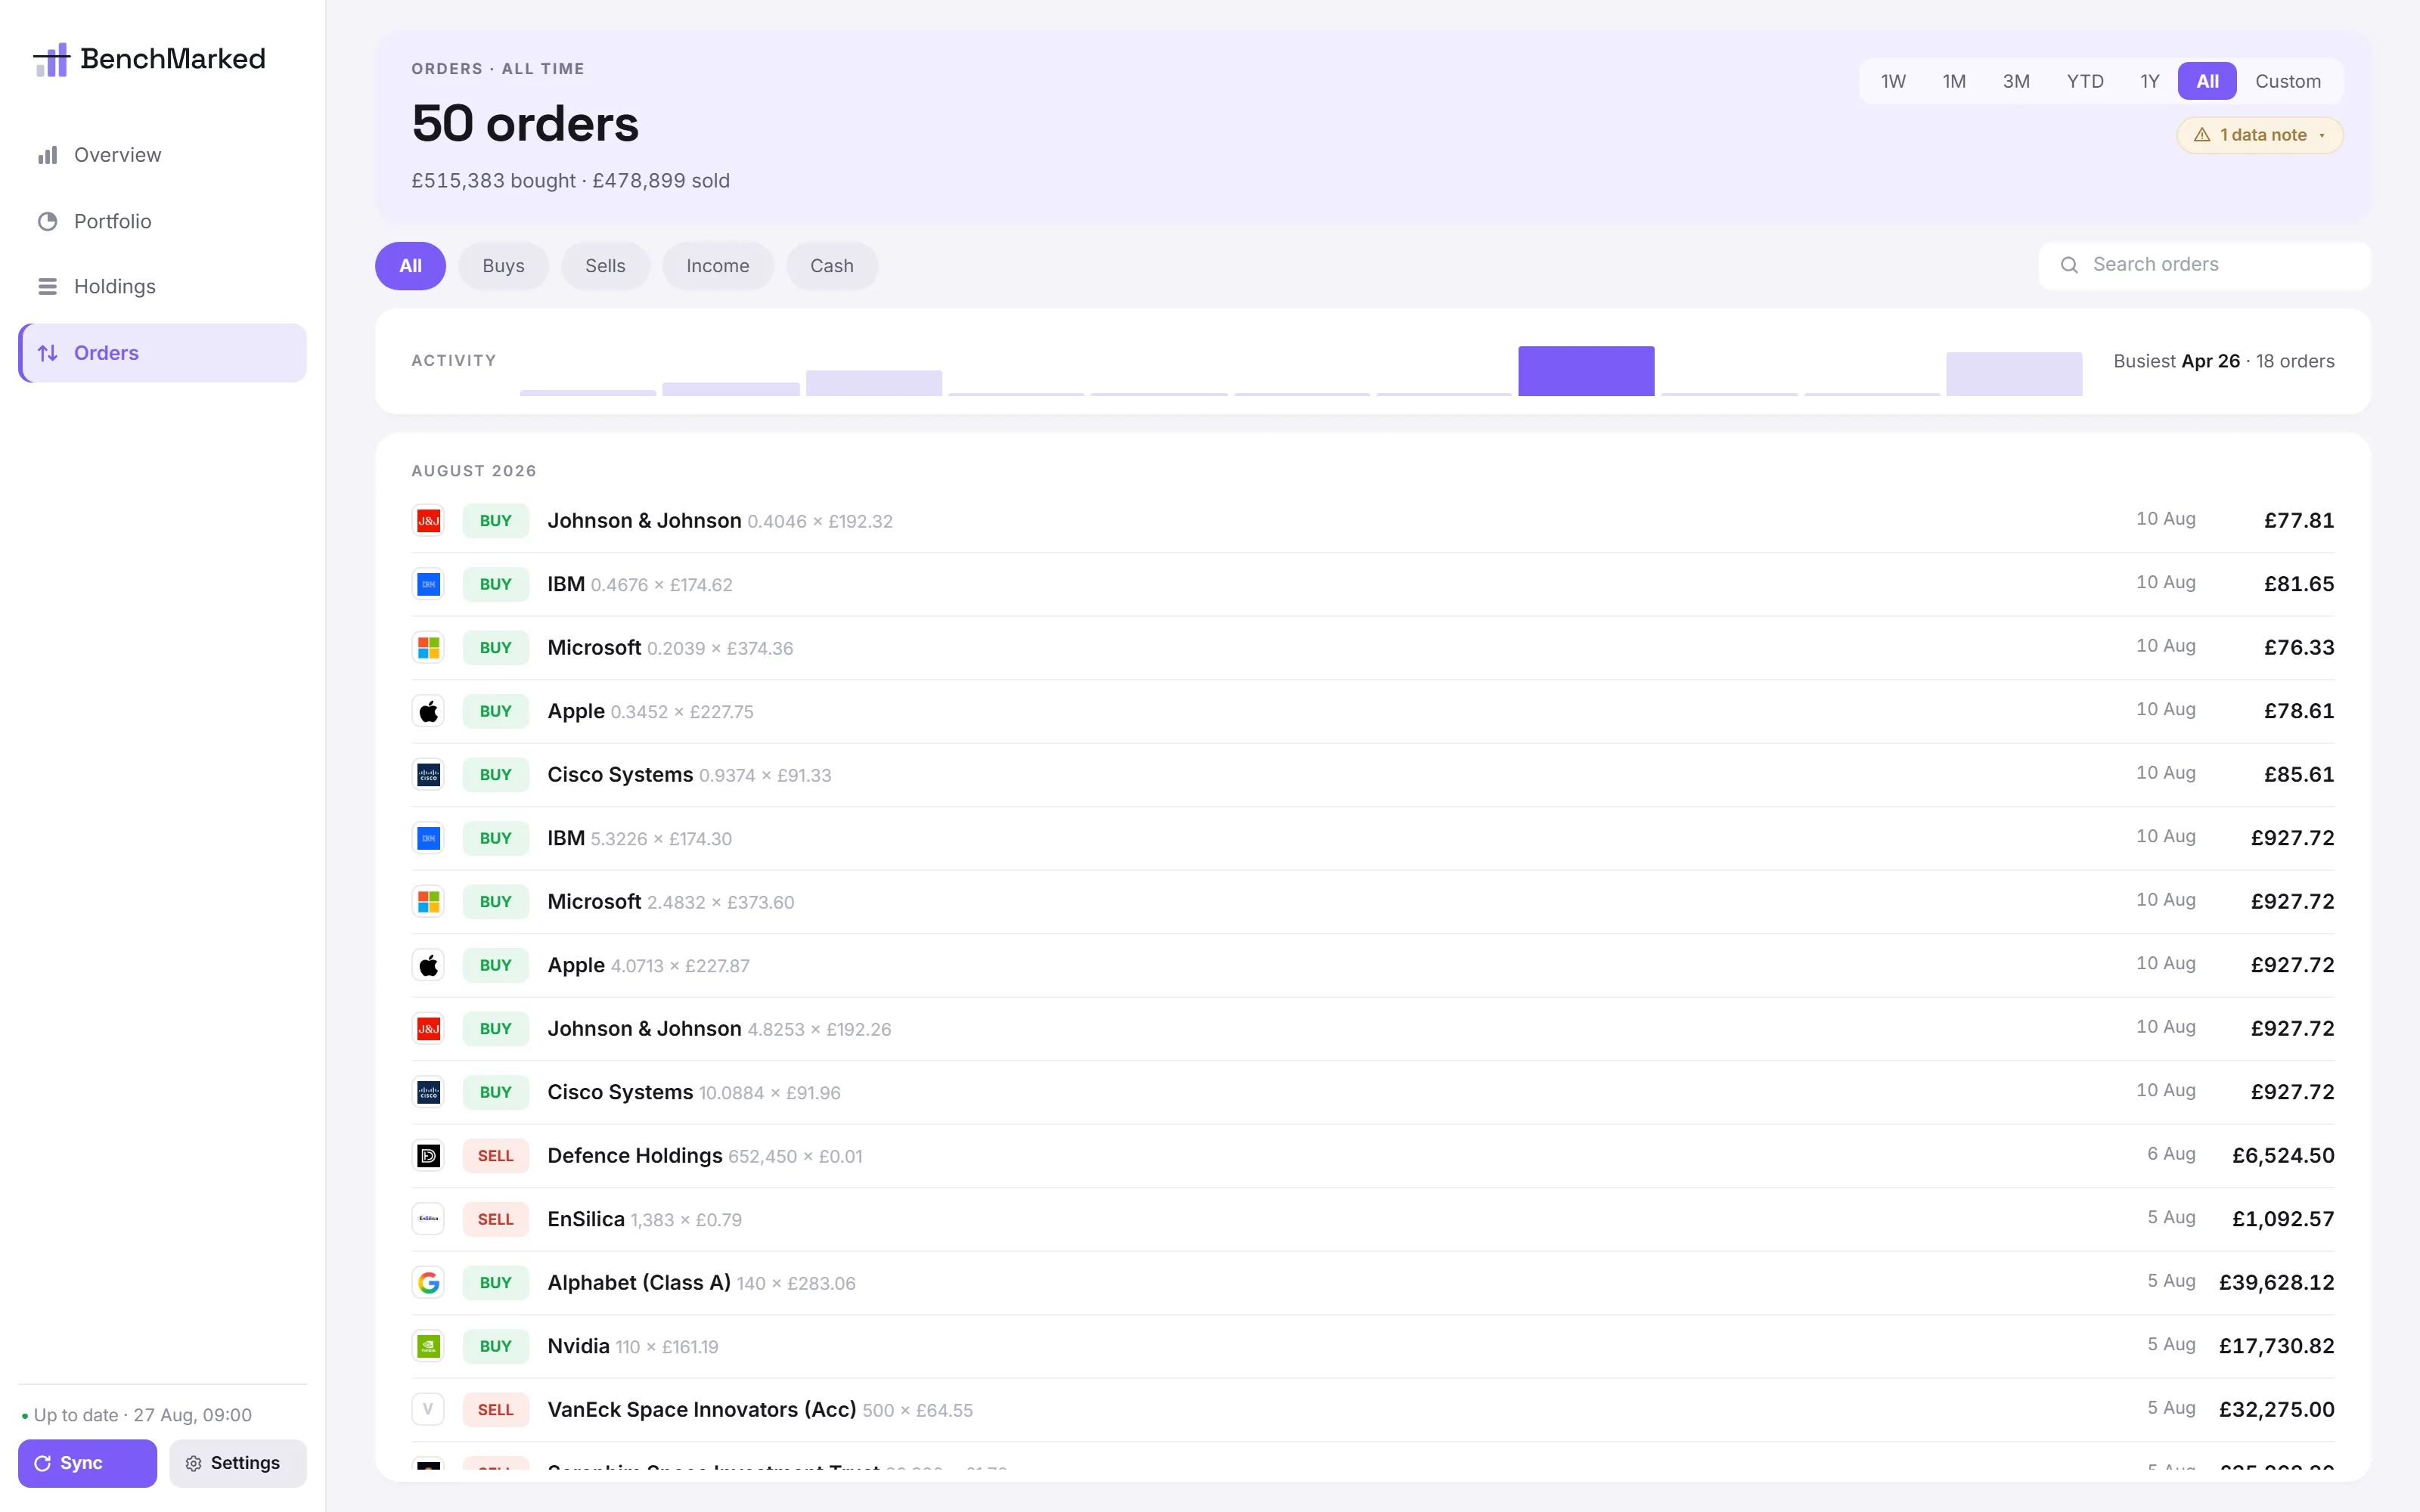Image resolution: width=2420 pixels, height=1512 pixels.
Task: Choose the 3M time range
Action: [x=2016, y=81]
